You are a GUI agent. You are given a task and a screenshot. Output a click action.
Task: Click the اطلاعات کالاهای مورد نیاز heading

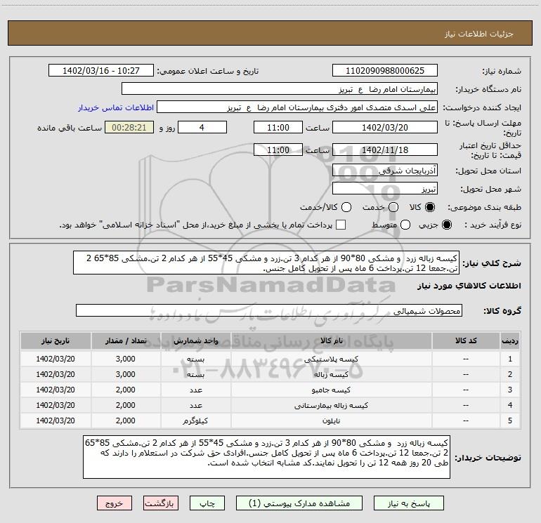coord(469,286)
